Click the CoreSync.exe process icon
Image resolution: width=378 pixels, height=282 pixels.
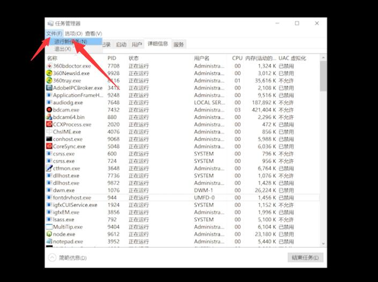[49, 146]
